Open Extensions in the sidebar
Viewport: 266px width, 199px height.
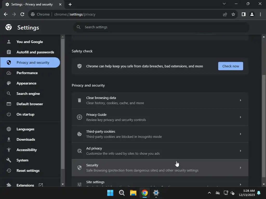pos(30,184)
